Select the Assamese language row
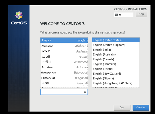The width and height of the screenshot is (155, 114). 64,62
